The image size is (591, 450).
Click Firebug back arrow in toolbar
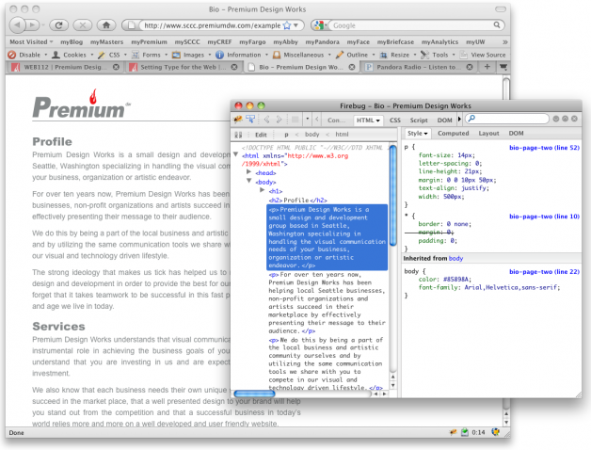(267, 120)
